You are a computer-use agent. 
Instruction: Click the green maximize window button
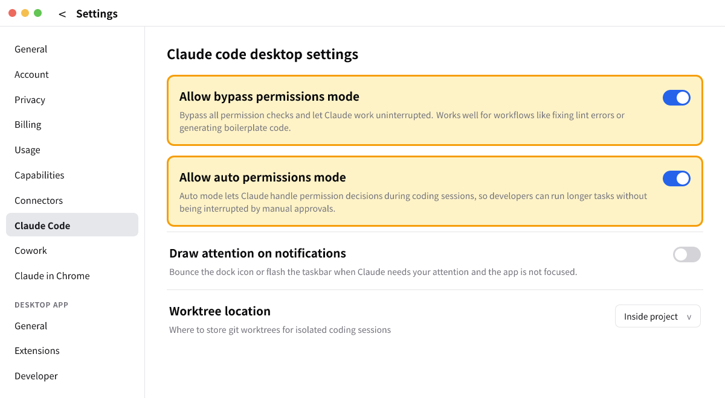coord(37,13)
